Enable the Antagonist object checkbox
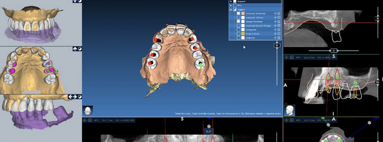 tap(239, 29)
